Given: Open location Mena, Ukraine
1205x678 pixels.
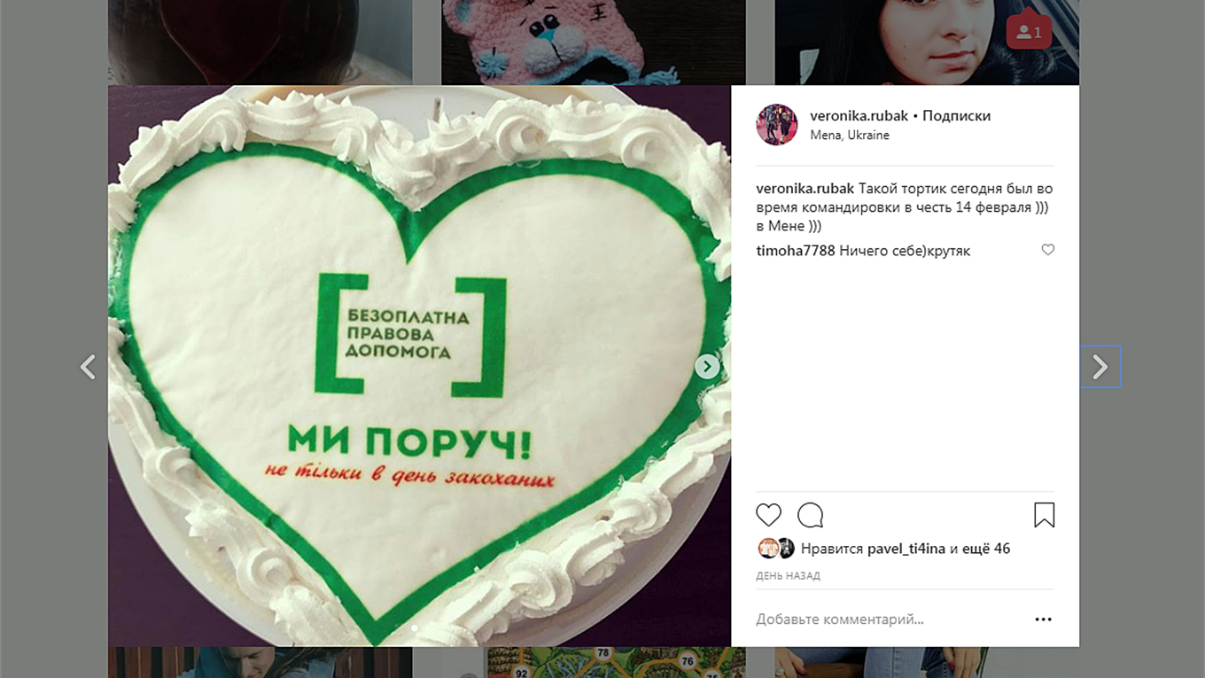Looking at the screenshot, I should point(850,136).
